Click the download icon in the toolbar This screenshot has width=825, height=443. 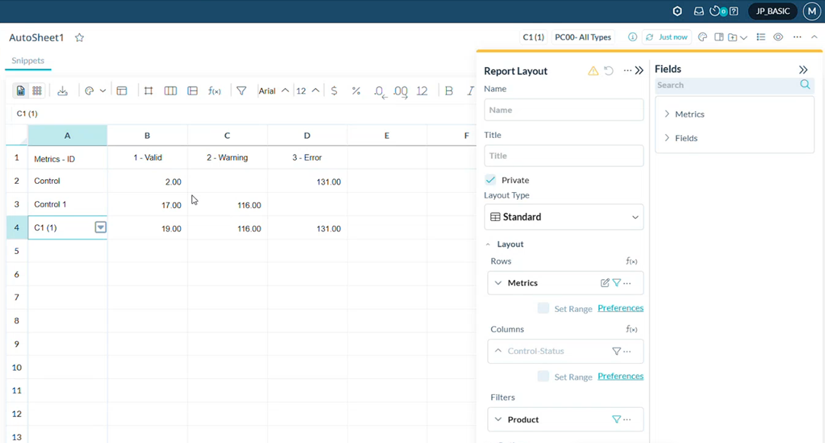(63, 91)
